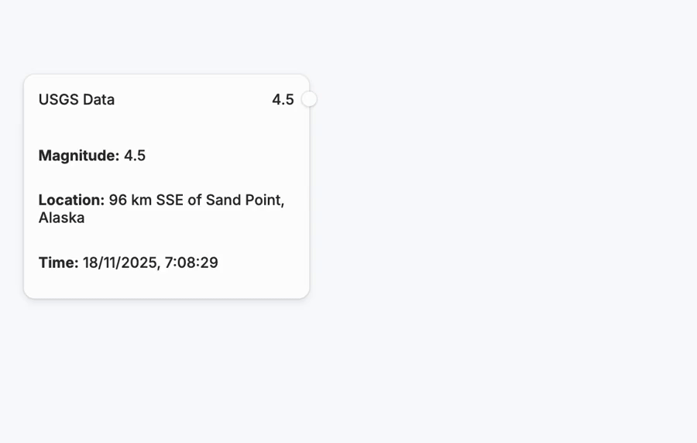Click the word "of" in location line
This screenshot has width=697, height=443.
pyautogui.click(x=194, y=200)
